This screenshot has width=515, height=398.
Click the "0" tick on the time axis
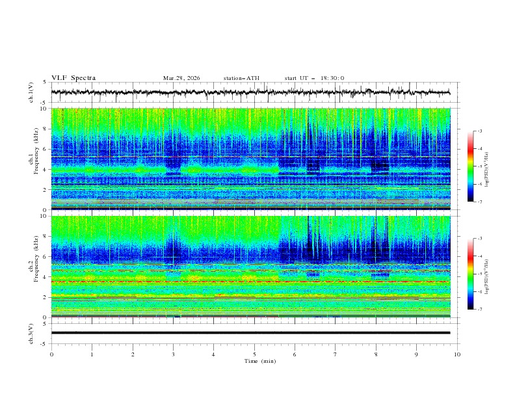point(51,354)
